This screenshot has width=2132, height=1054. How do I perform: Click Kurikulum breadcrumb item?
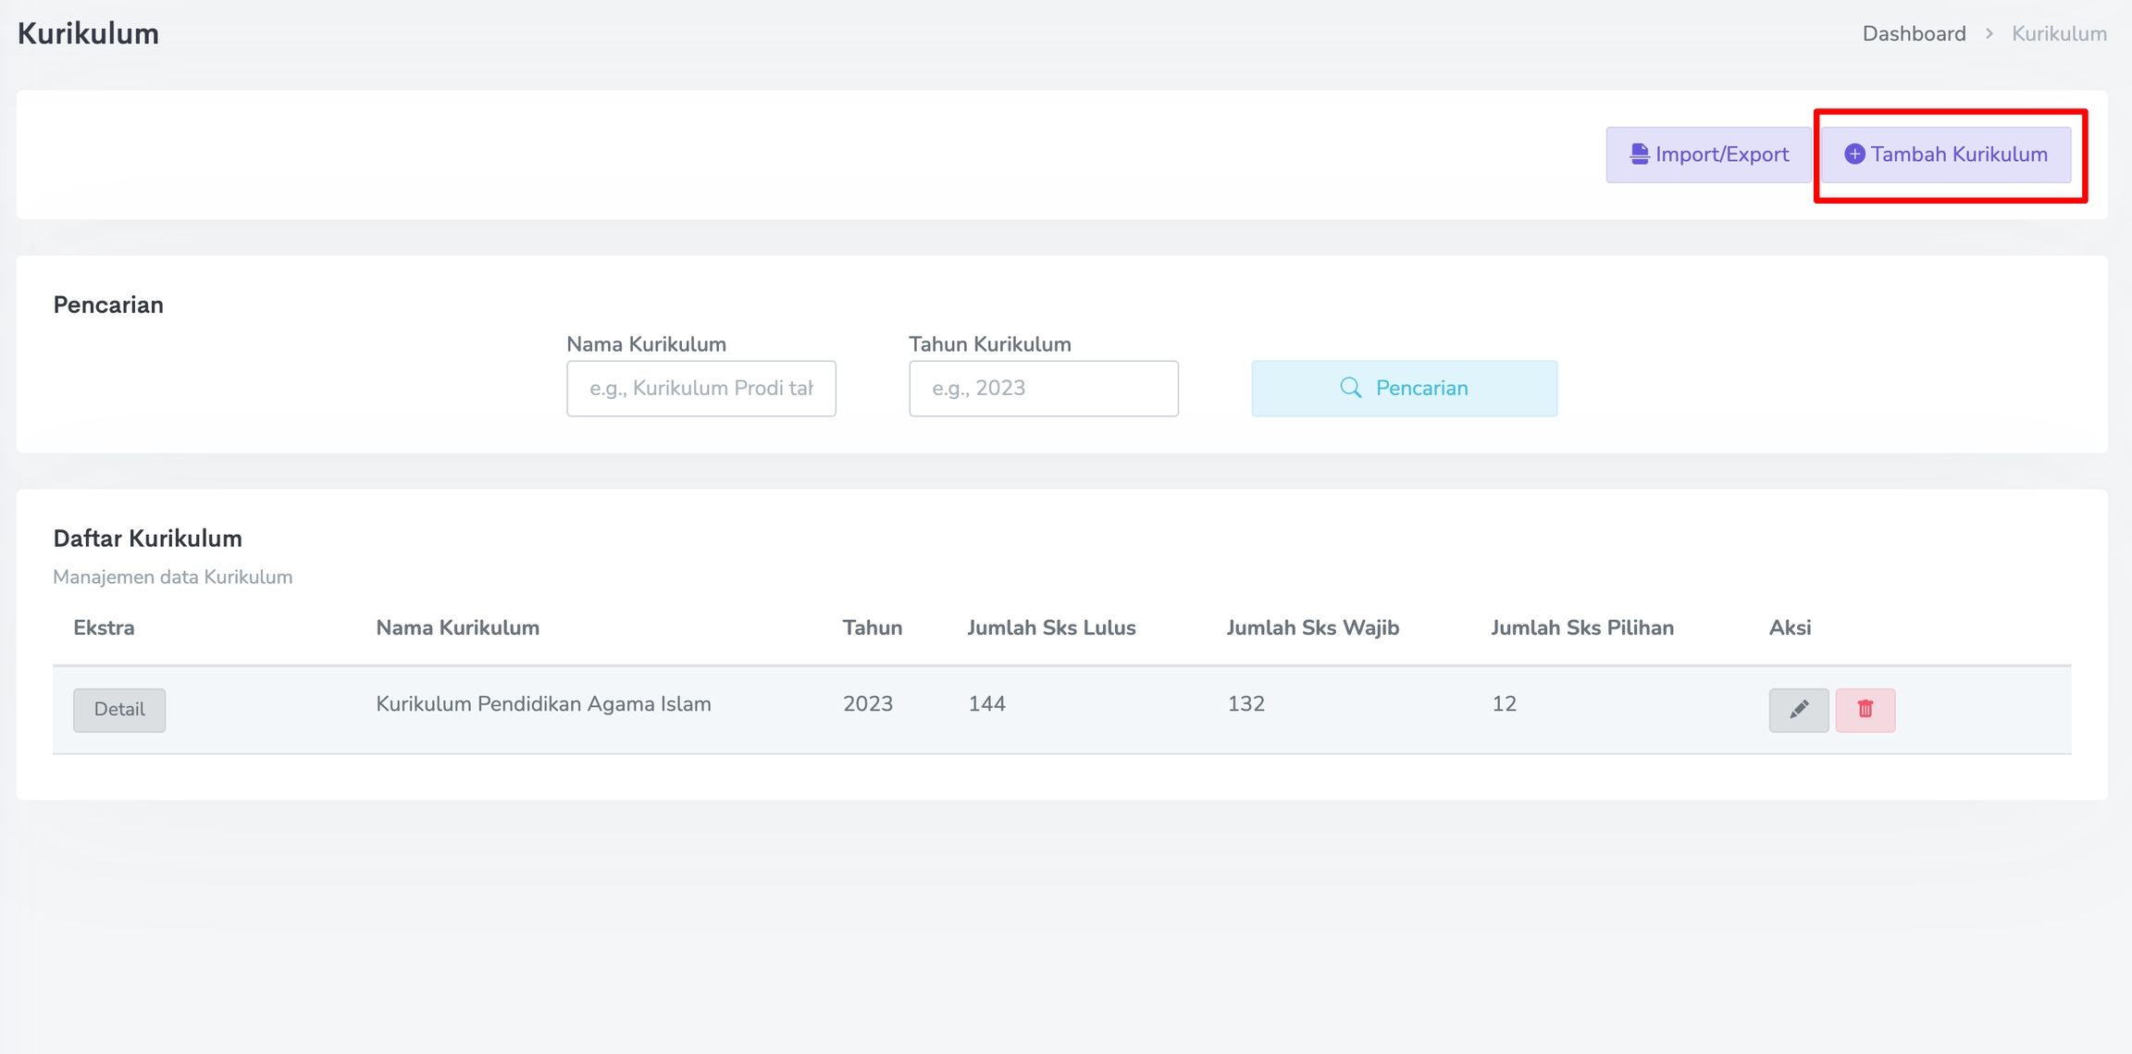click(2059, 34)
